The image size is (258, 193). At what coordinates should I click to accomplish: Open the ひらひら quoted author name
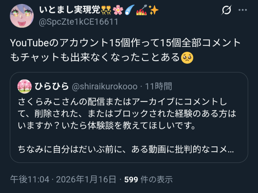coord(51,86)
